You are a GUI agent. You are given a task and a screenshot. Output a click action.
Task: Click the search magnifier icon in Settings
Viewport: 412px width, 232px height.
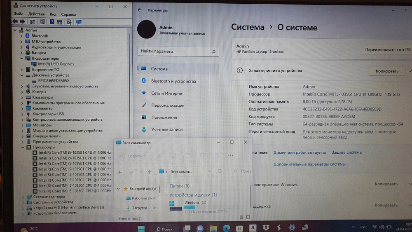coord(213,52)
